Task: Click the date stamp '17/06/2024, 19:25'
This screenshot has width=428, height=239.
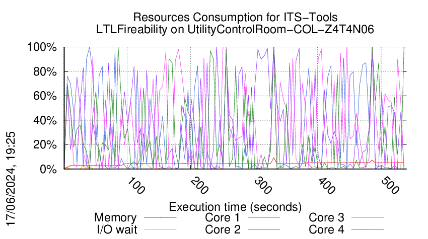Action: [x=11, y=179]
